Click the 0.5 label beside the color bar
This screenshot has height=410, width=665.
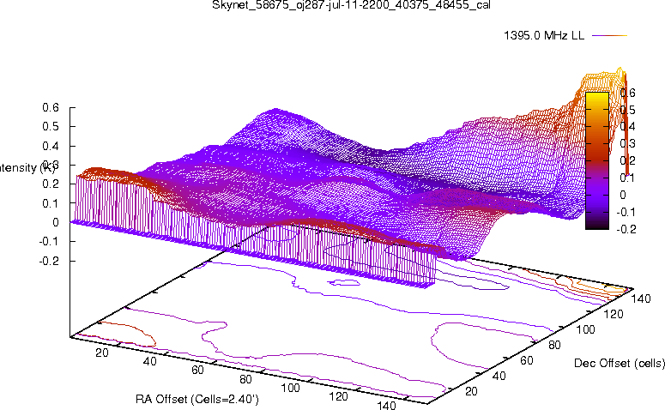[x=628, y=110]
